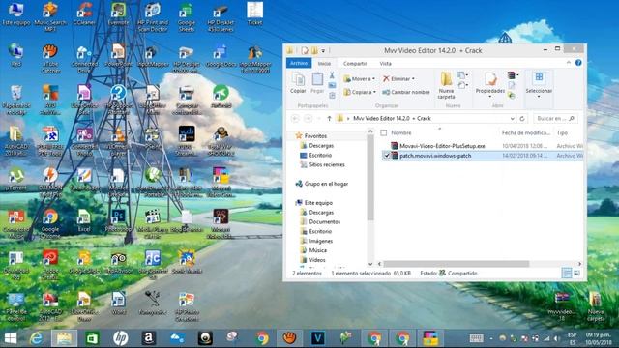Screen dimensions: 619x348
Task: Open Imágenes under Este equipo
Action: (x=320, y=241)
